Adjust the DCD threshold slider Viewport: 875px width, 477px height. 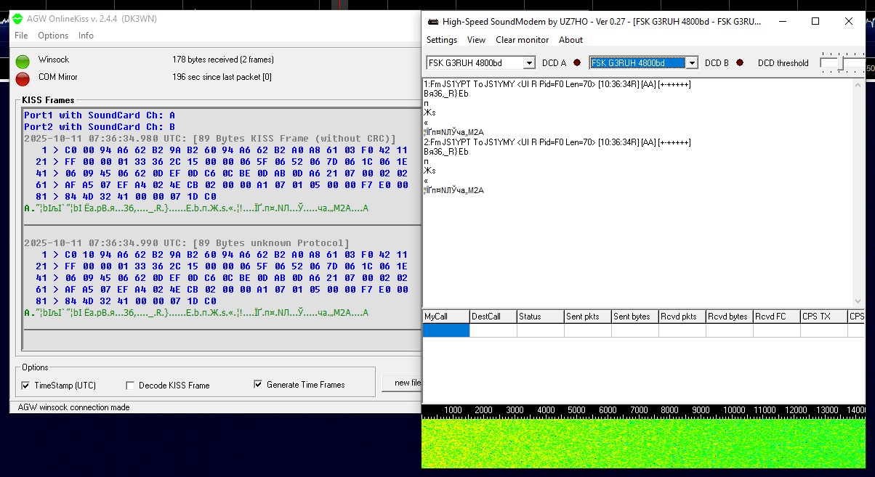pyautogui.click(x=840, y=64)
